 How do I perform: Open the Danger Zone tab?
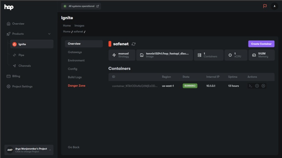77,86
